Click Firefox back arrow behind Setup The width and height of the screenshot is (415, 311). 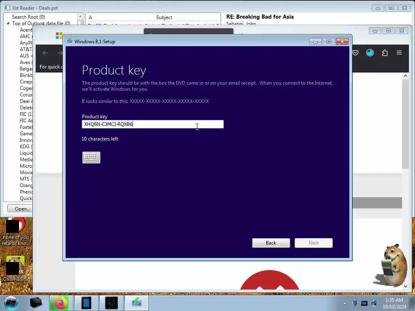point(45,53)
